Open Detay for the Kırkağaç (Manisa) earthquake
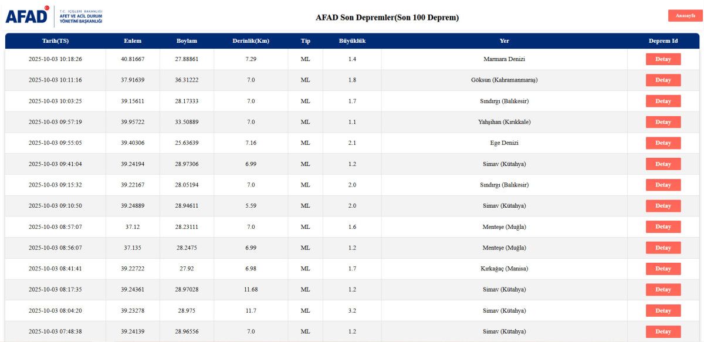Image resolution: width=704 pixels, height=342 pixels. (663, 269)
